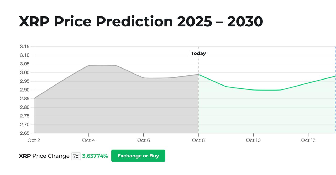Click the XRP Price Change label
The width and height of the screenshot is (336, 175).
pyautogui.click(x=44, y=156)
